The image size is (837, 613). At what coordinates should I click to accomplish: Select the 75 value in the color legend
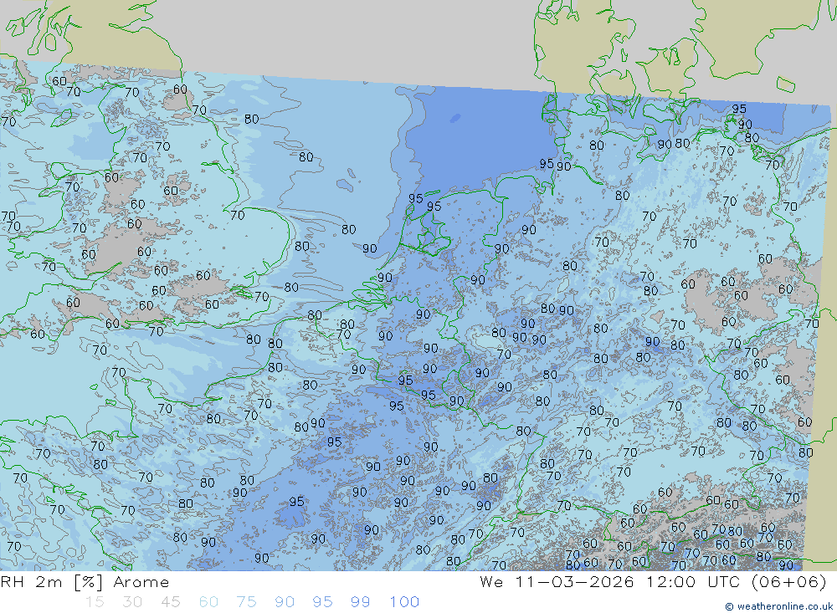(246, 602)
